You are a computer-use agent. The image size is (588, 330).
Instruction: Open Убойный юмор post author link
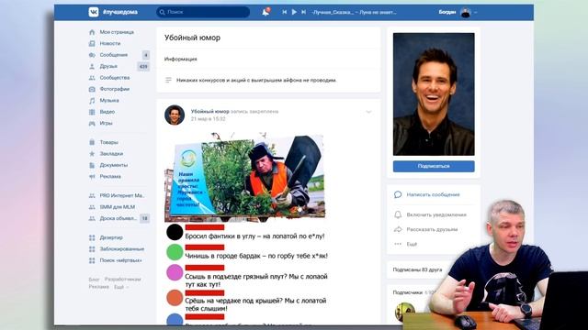(210, 112)
